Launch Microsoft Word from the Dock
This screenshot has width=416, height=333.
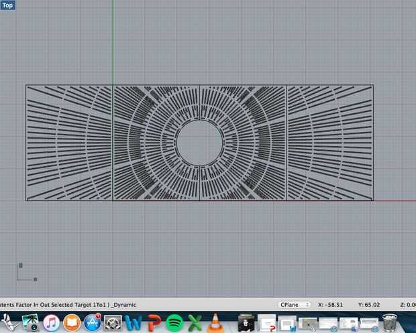coord(133,323)
